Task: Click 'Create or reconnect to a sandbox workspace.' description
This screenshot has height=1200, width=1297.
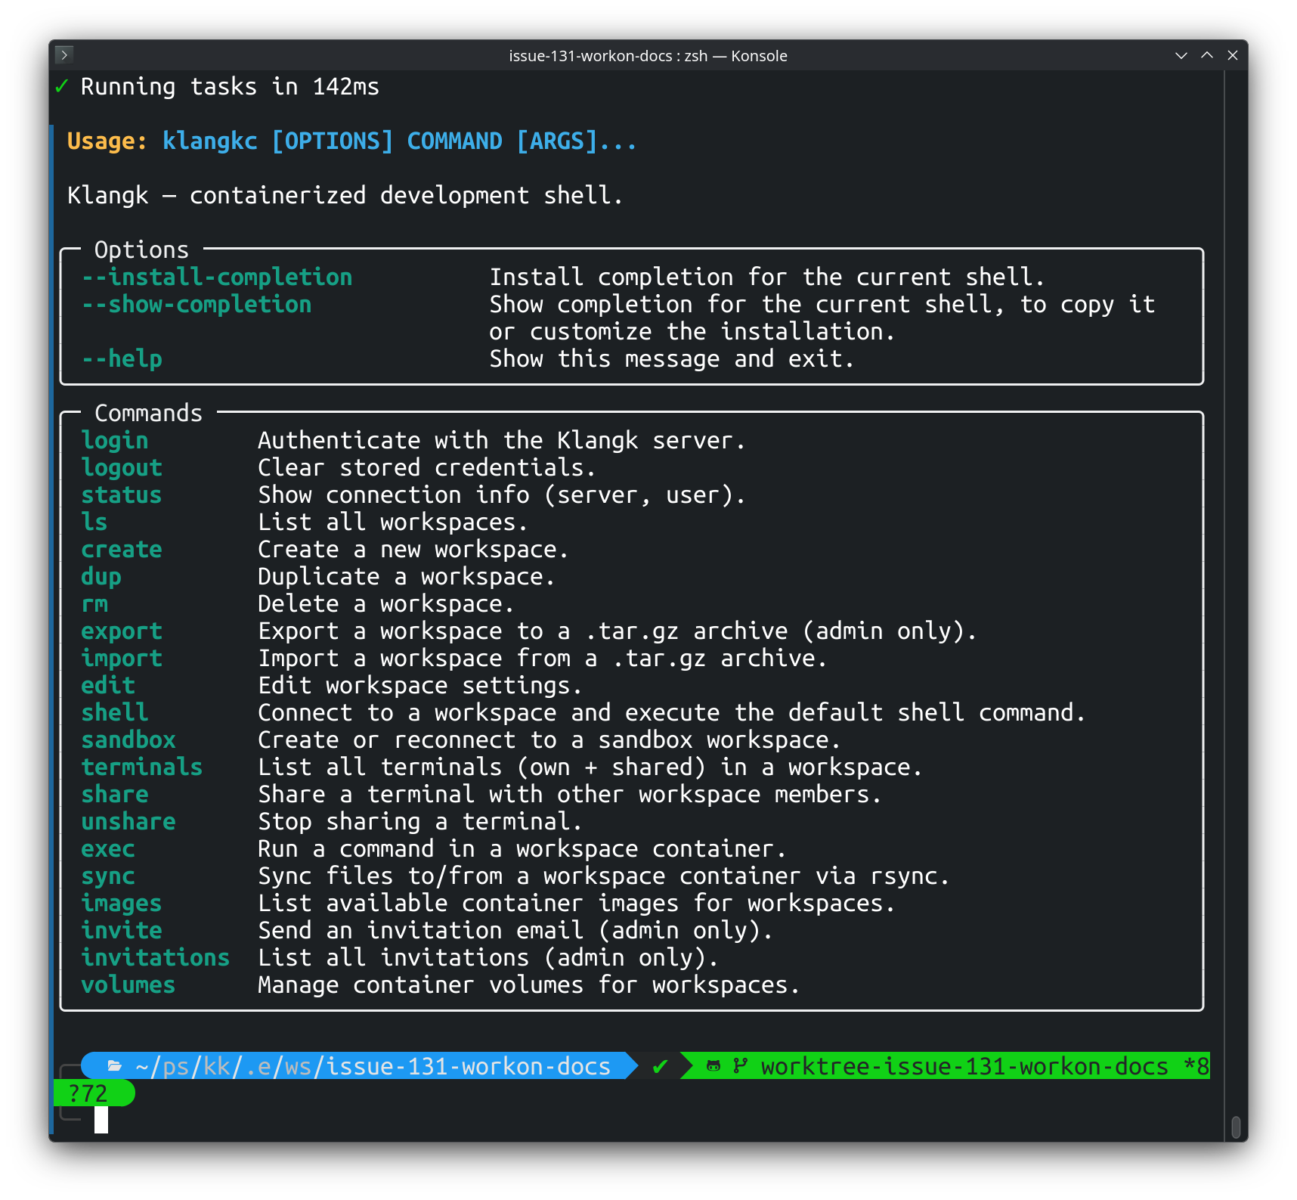Action: tap(549, 740)
